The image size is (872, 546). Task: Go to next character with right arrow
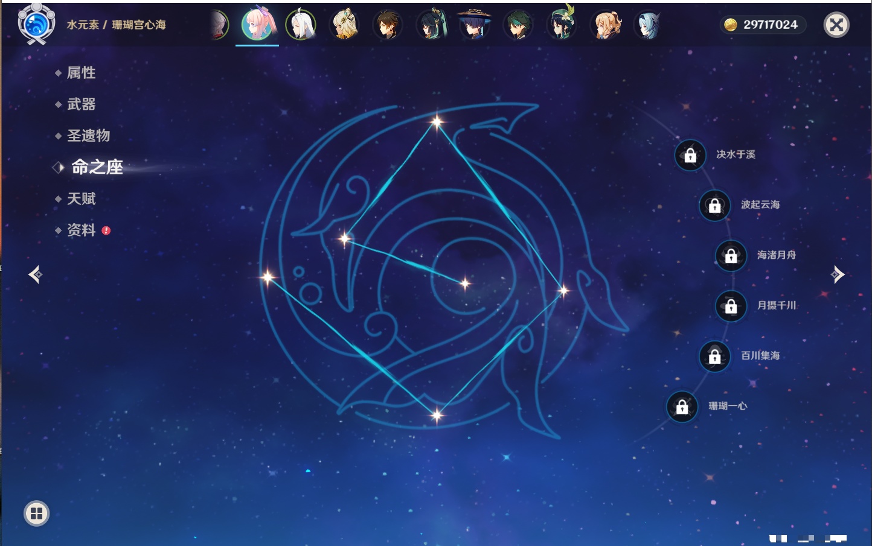[837, 275]
